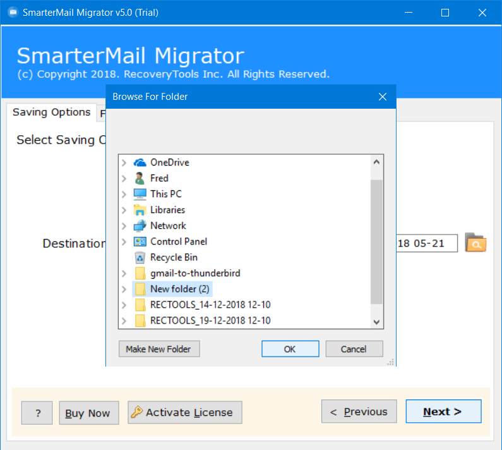Click the key icon on Activate License
This screenshot has height=450, width=502.
pyautogui.click(x=136, y=412)
